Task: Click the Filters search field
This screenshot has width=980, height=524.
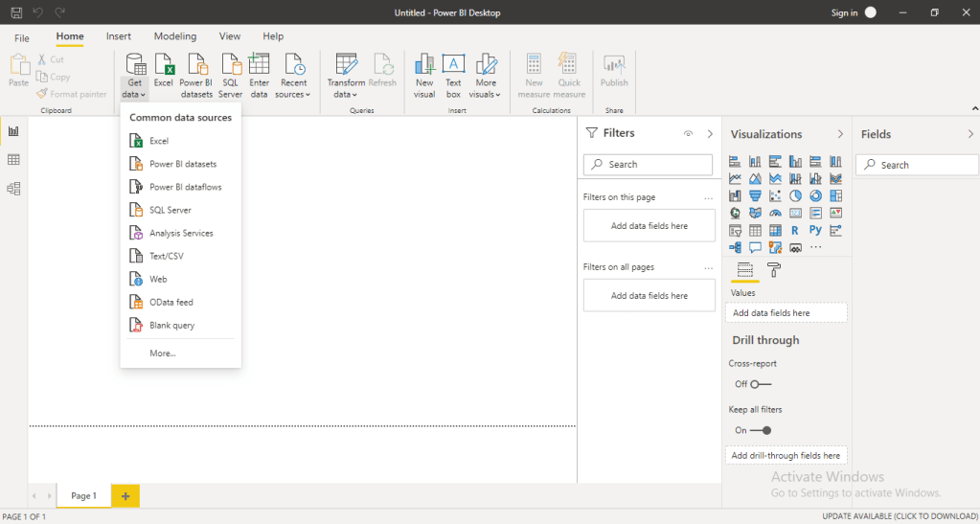Action: tap(649, 165)
